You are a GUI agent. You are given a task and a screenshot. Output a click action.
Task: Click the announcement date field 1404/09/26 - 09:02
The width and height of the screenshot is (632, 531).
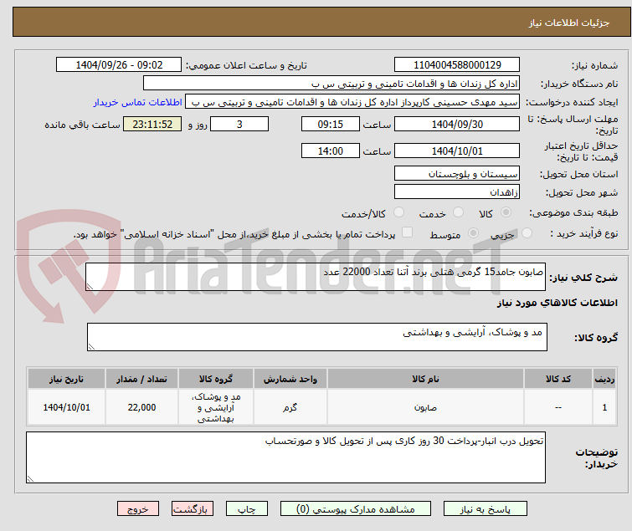click(x=119, y=65)
